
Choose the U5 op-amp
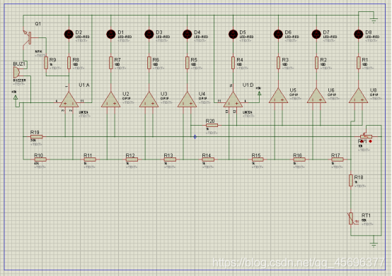click(278, 96)
